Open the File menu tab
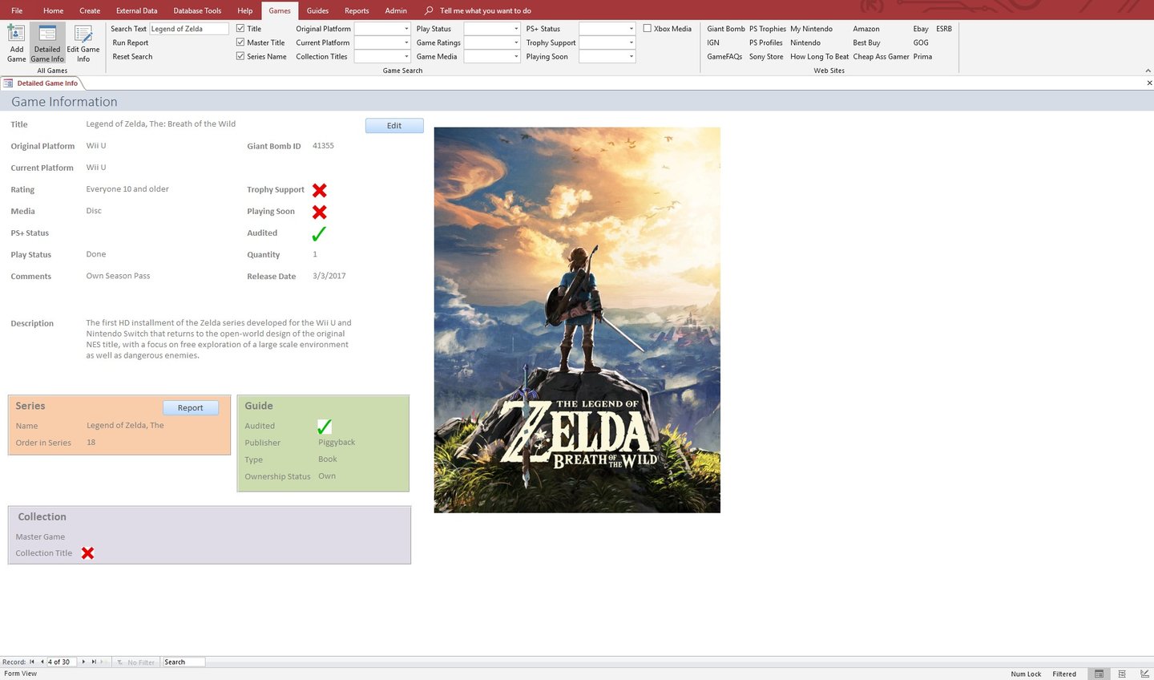1154x680 pixels. coord(17,10)
